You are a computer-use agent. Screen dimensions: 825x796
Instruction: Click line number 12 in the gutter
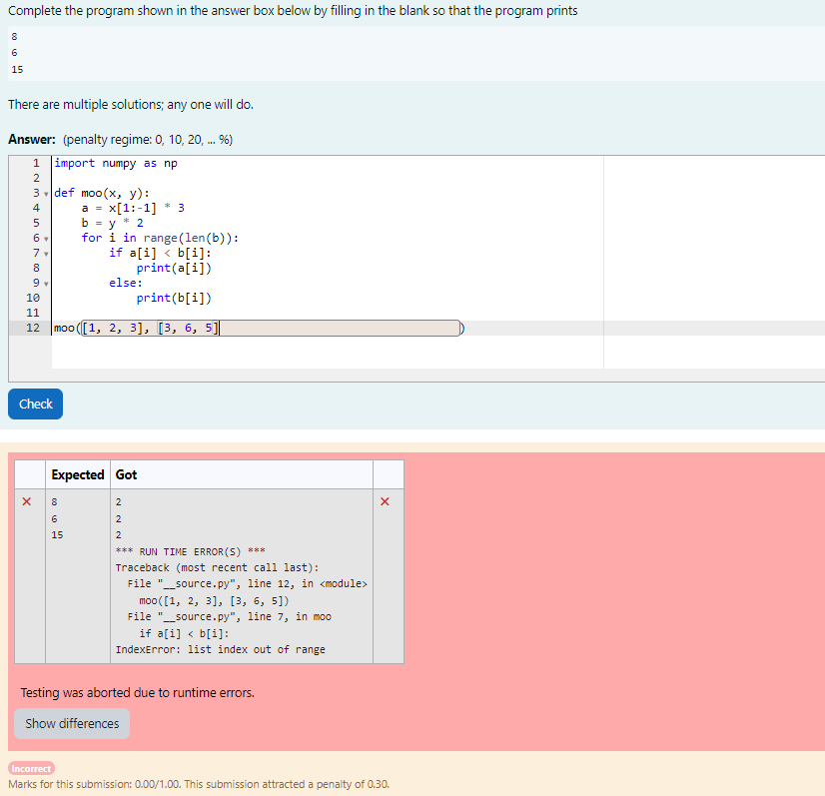point(33,328)
